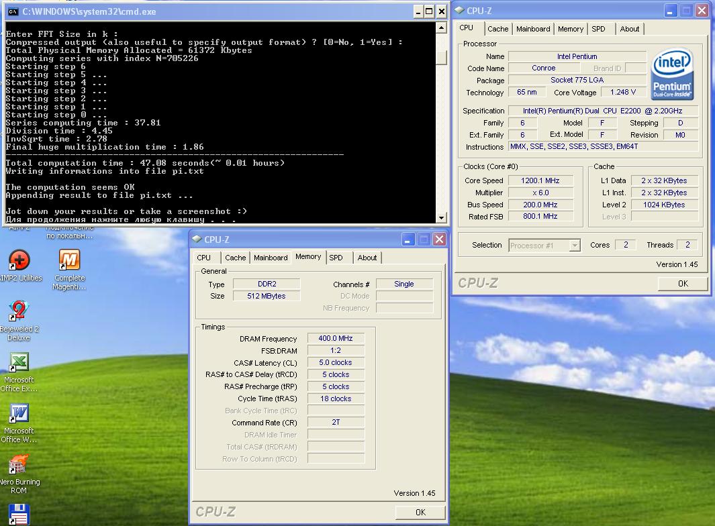Click DRAM Frequency value 400.0 MHz

[x=336, y=338]
